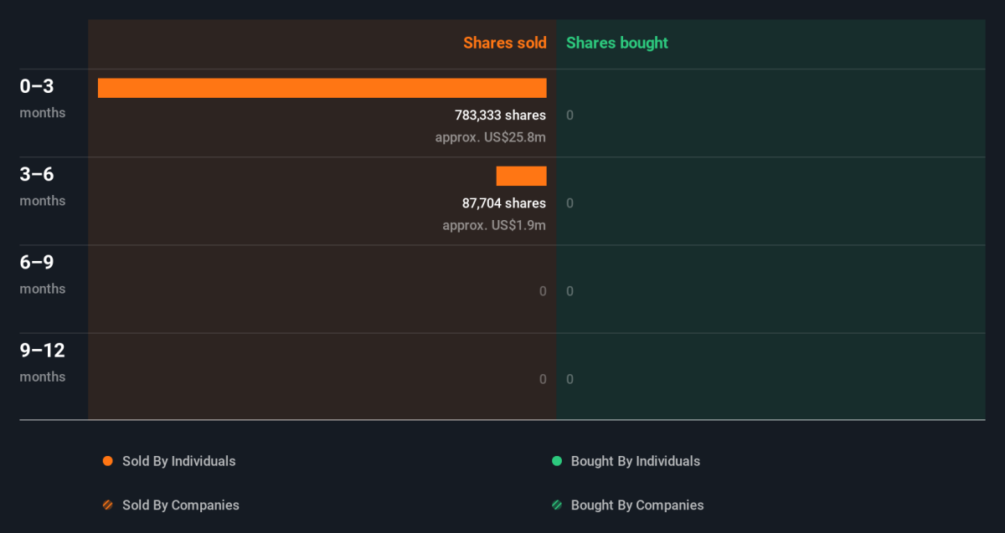Click the Shares bought column header
Screen dimensions: 1005x533
[x=617, y=43]
